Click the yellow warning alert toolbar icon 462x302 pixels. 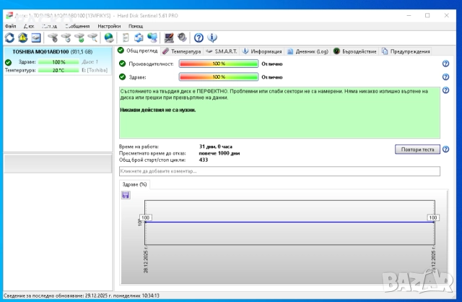pyautogui.click(x=22, y=38)
